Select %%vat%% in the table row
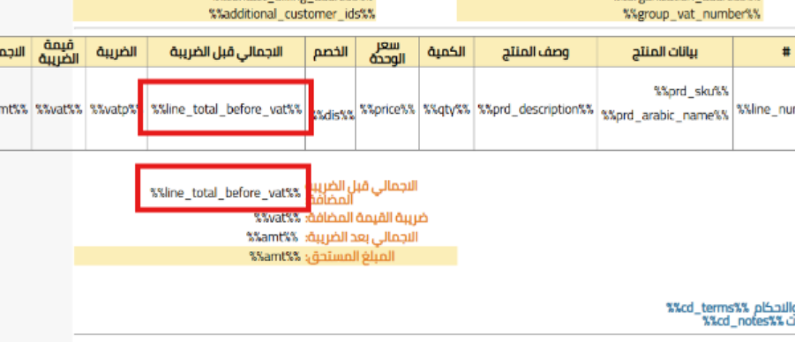Viewport: 795px width, 342px height. 58,109
